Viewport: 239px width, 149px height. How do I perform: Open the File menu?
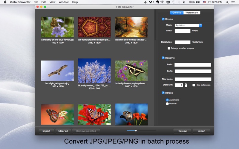tap(36, 2)
